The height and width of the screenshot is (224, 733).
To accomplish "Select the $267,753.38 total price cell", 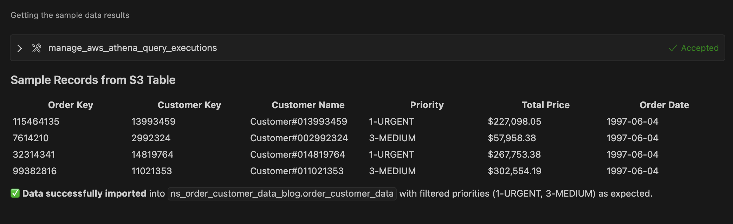I will click(514, 154).
